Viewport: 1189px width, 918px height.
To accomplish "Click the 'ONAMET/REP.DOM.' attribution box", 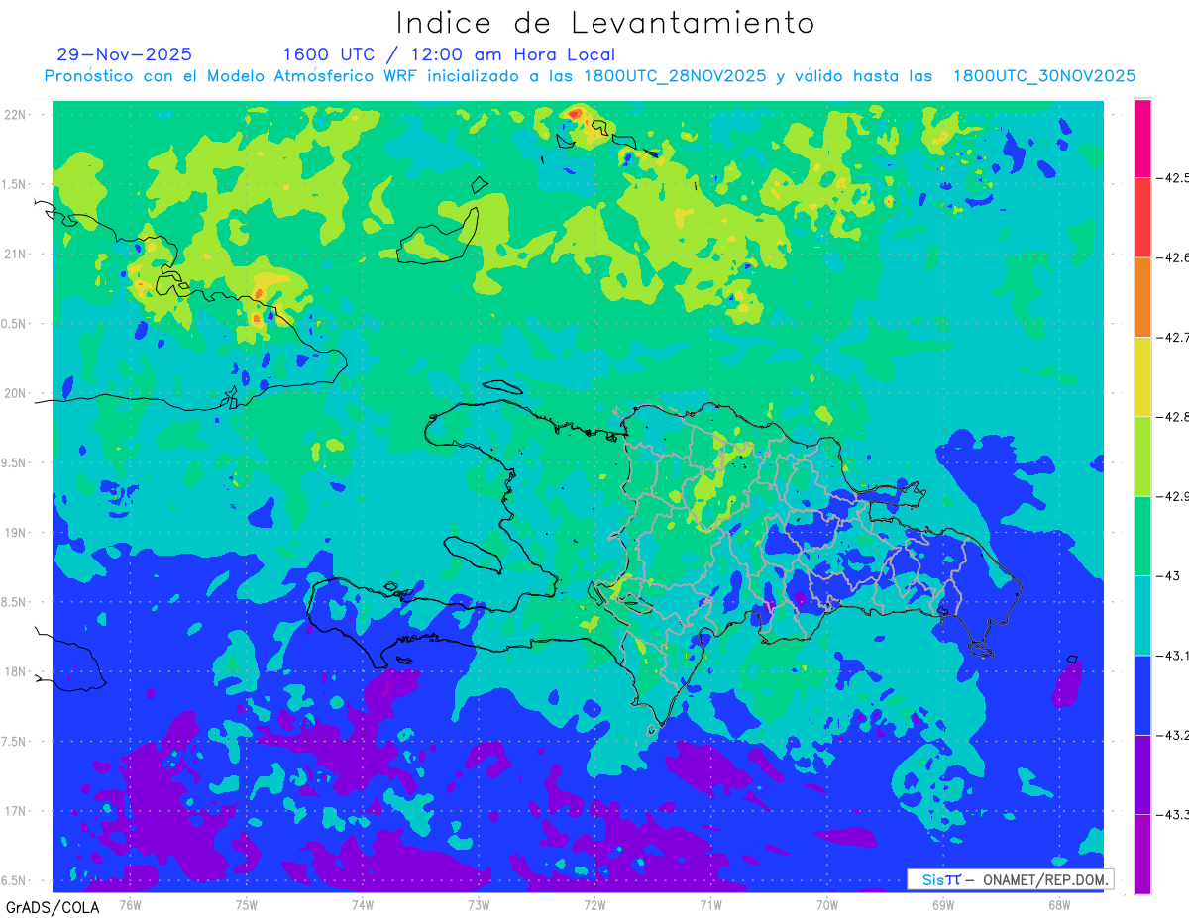I will click(1010, 879).
